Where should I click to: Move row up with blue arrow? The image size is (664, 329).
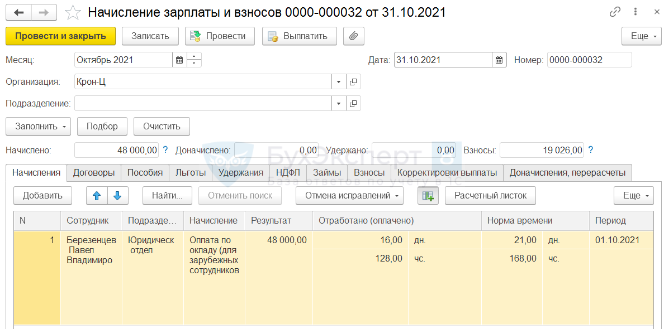tap(97, 196)
